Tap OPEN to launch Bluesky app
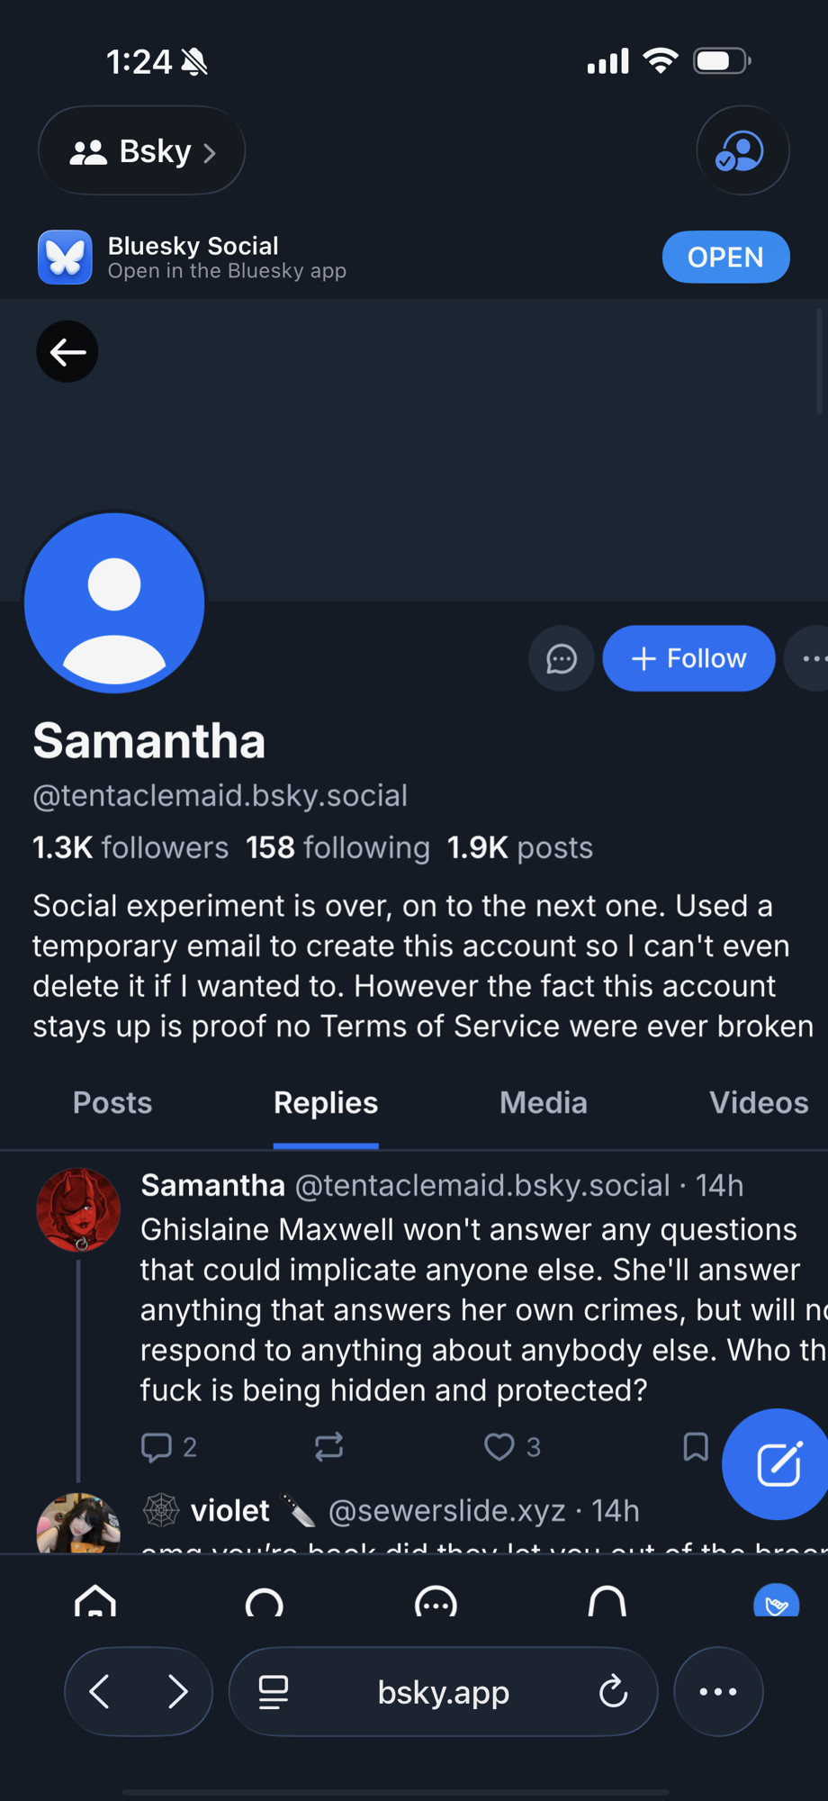Screen dimensions: 828x1801 click(725, 258)
